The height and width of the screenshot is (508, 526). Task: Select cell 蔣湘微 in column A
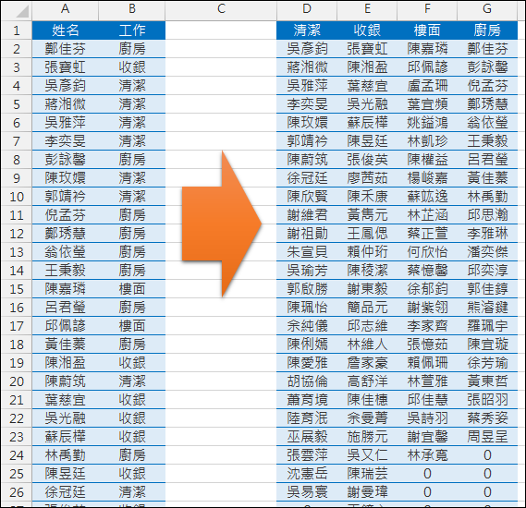coord(66,104)
